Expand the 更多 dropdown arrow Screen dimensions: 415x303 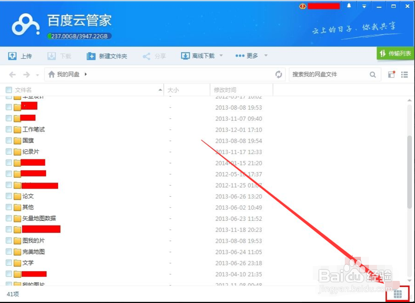click(x=266, y=56)
